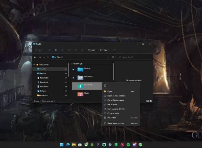The width and height of the screenshot is (202, 148).
Task: Click the Share icon in the toolbar
Action: 76,50
